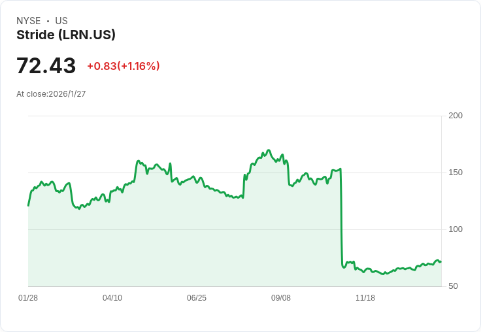Select the 04/10 date axis label
The width and height of the screenshot is (481, 332).
tap(112, 298)
